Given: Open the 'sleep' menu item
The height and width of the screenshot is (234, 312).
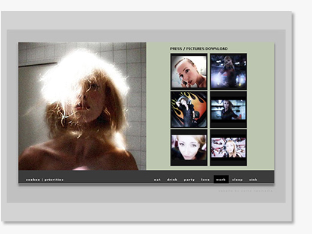Looking at the screenshot, I should coord(237,179).
